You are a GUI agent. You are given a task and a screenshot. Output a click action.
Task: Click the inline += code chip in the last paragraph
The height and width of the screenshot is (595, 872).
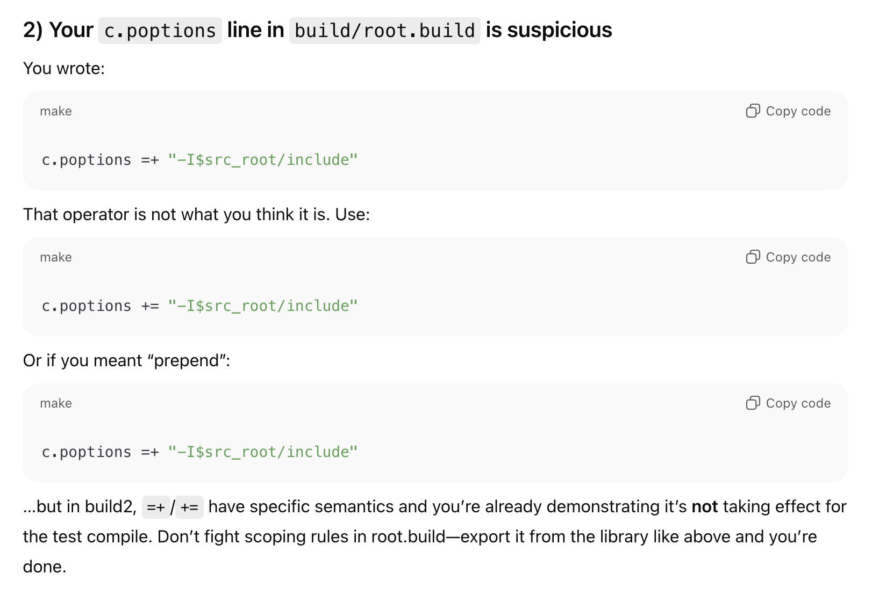tap(189, 507)
